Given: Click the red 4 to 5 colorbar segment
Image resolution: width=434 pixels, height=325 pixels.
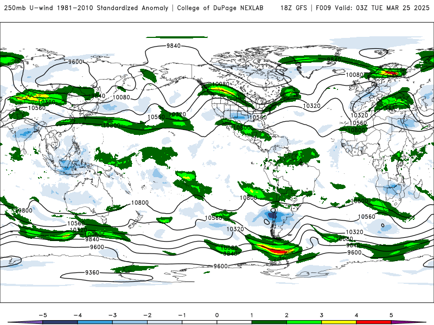Looking at the screenshot, I should tap(373, 322).
